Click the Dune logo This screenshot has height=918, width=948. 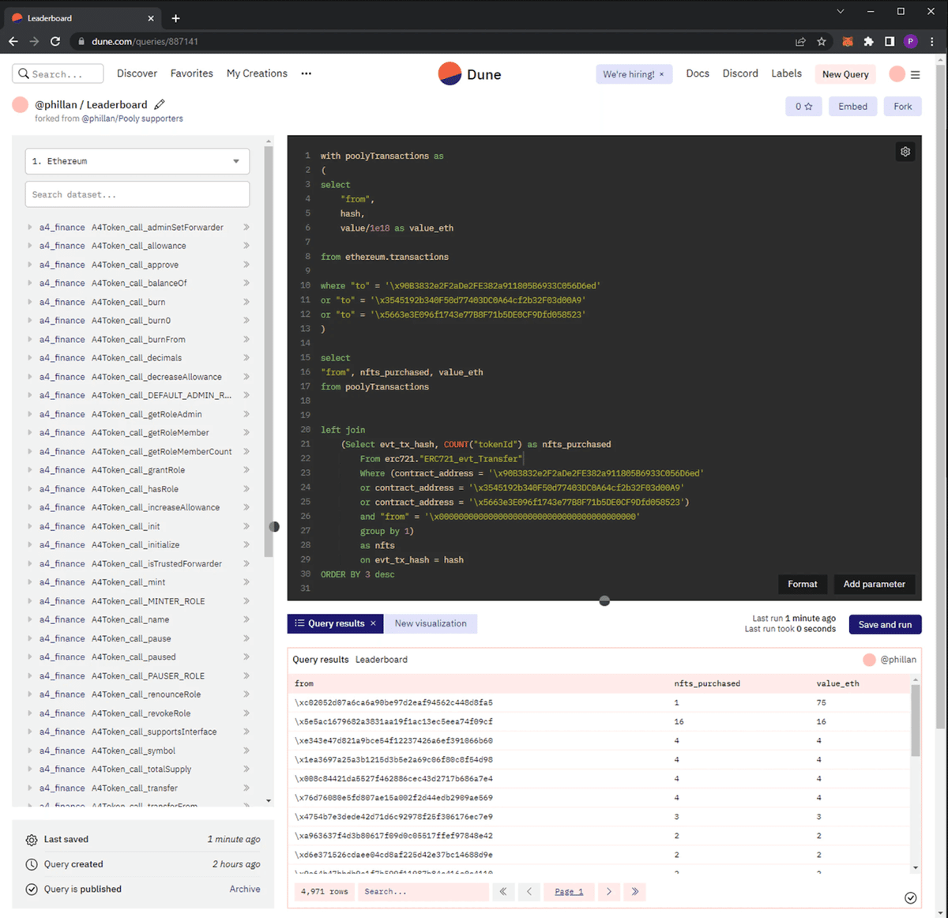[x=470, y=73]
